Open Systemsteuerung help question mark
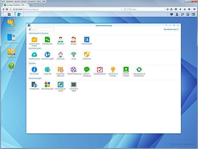The width and height of the screenshot is (198, 149). [x=166, y=25]
